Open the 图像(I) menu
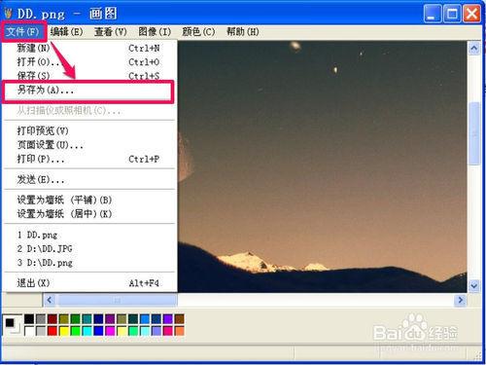Image resolution: width=486 pixels, height=365 pixels. pyautogui.click(x=155, y=32)
